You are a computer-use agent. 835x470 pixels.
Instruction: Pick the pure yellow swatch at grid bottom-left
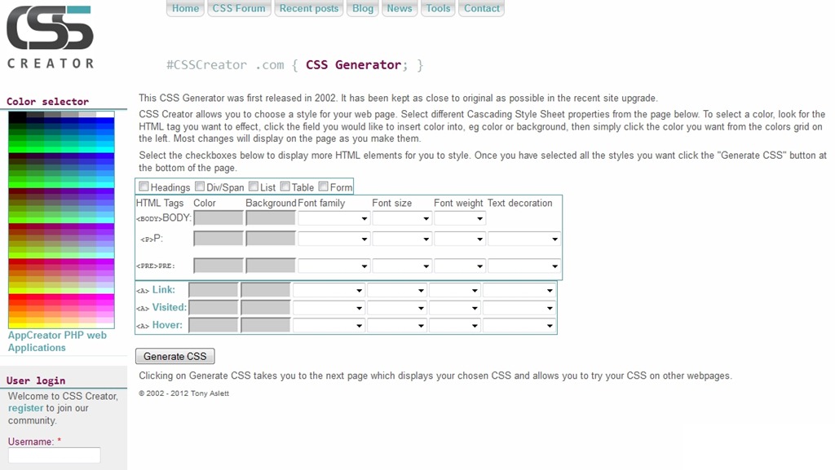[x=17, y=325]
